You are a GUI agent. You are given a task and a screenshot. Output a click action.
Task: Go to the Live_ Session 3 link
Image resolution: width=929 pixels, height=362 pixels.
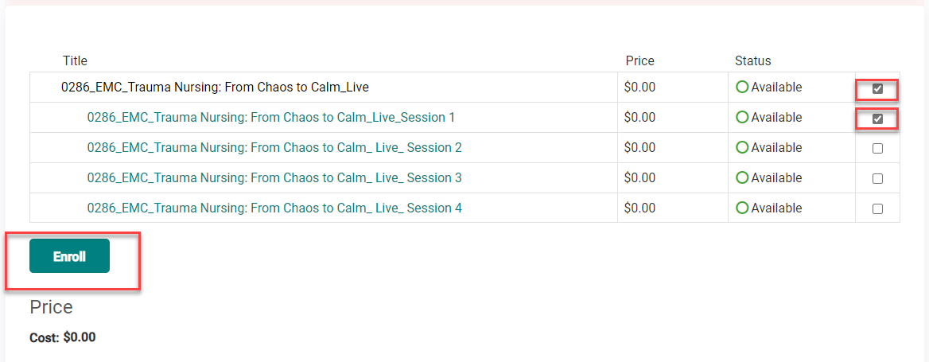tap(274, 178)
